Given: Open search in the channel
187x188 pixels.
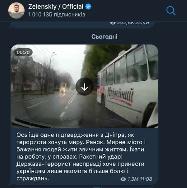Looking at the screenshot, I should click(171, 11).
